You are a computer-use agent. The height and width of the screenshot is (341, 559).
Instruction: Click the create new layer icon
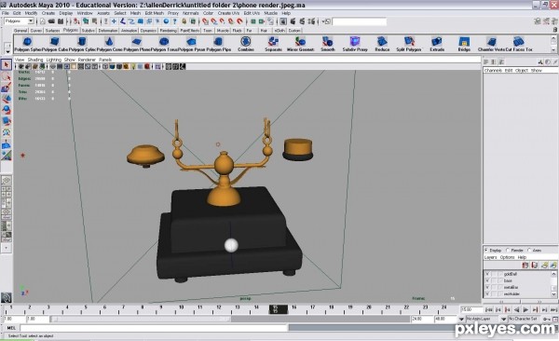[x=544, y=265]
